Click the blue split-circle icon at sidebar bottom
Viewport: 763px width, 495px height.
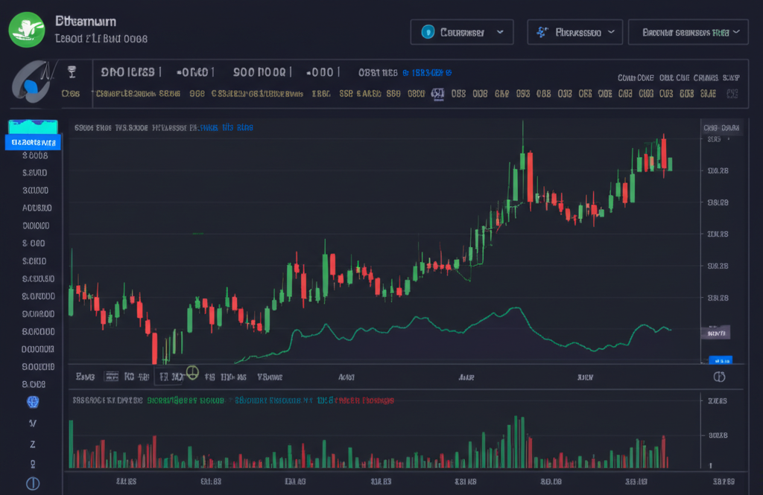pos(33,484)
